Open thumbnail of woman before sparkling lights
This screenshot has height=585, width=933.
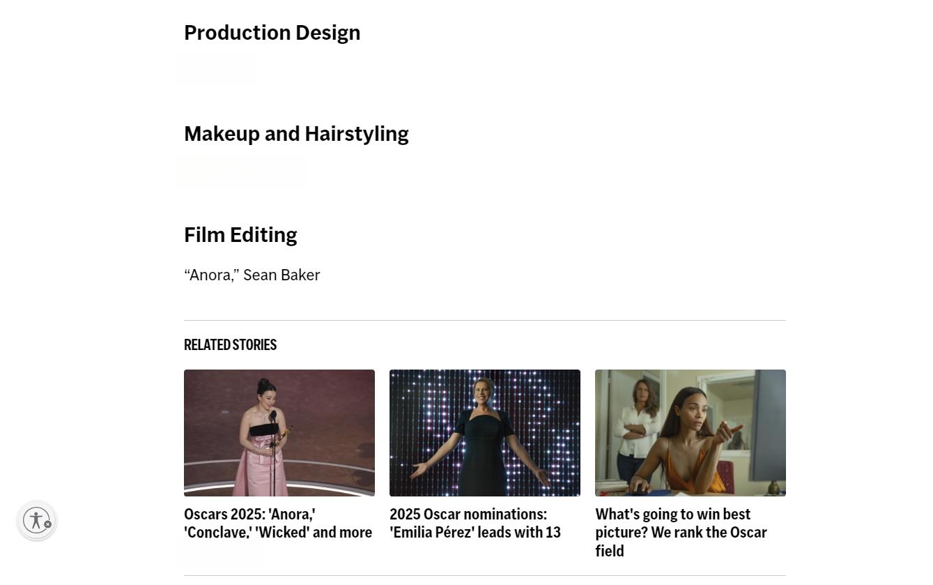[484, 432]
